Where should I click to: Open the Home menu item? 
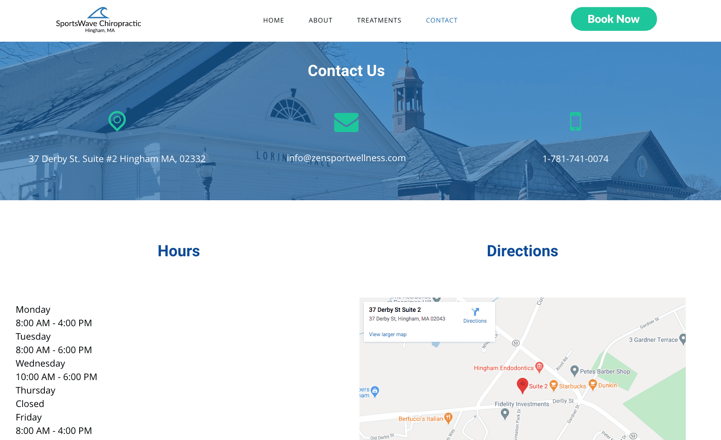[x=273, y=20]
